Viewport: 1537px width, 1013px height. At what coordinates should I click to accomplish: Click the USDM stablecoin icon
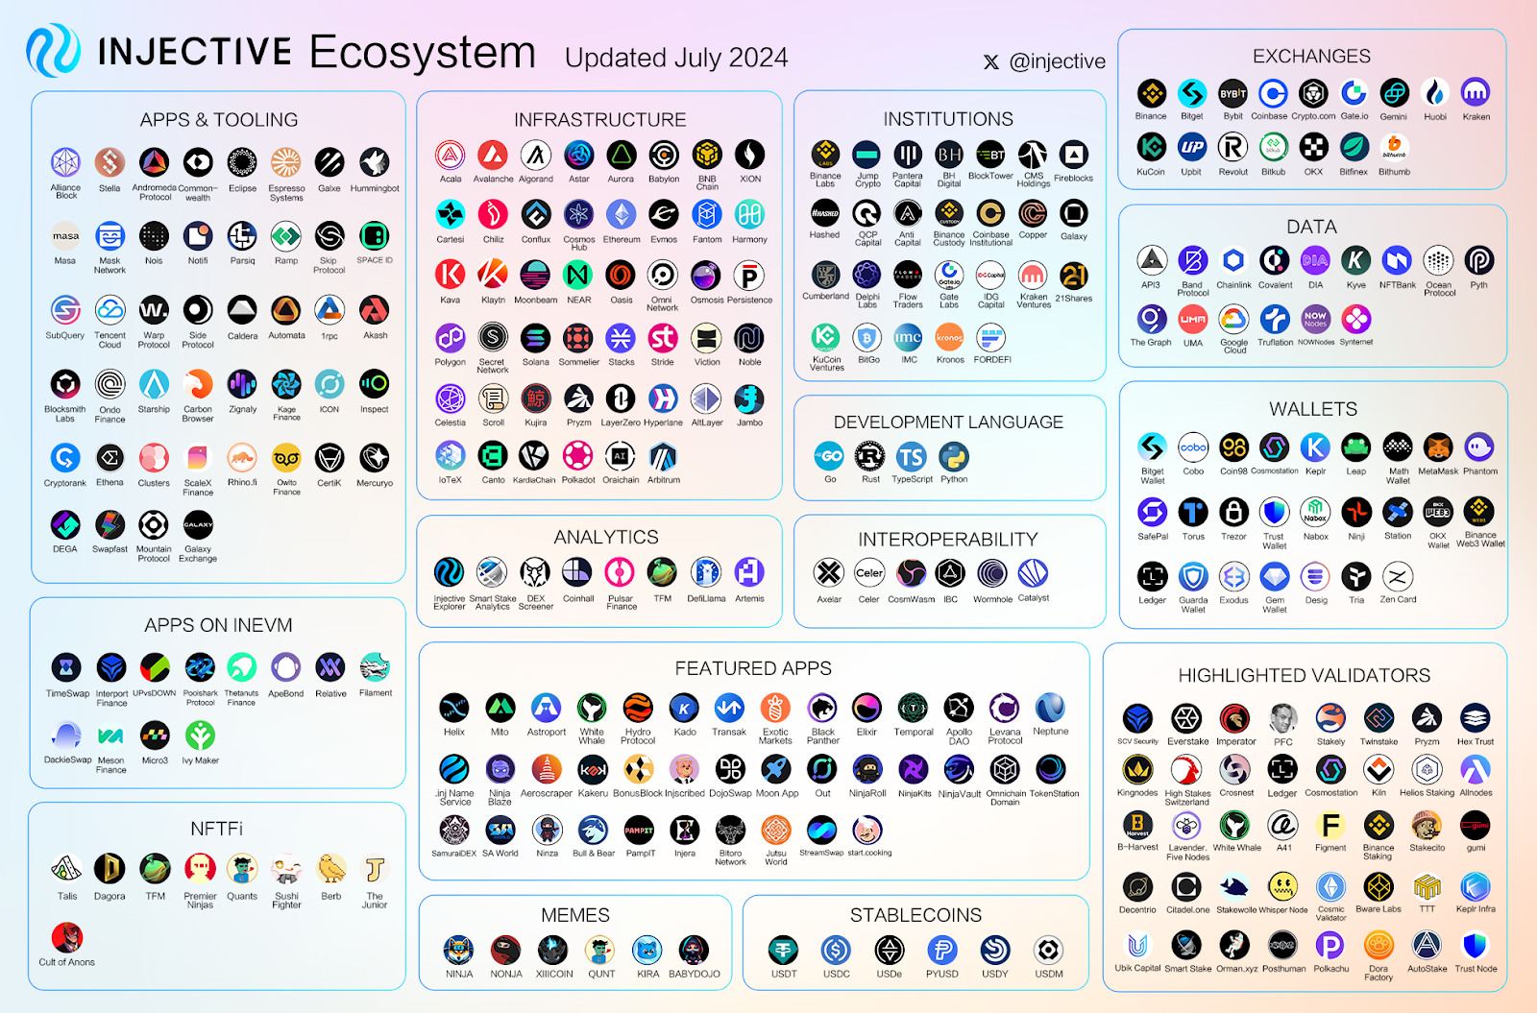(1048, 951)
